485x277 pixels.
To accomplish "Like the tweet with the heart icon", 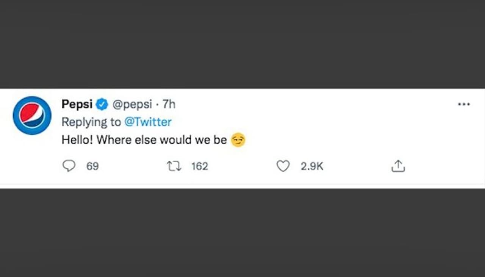I will coord(283,166).
